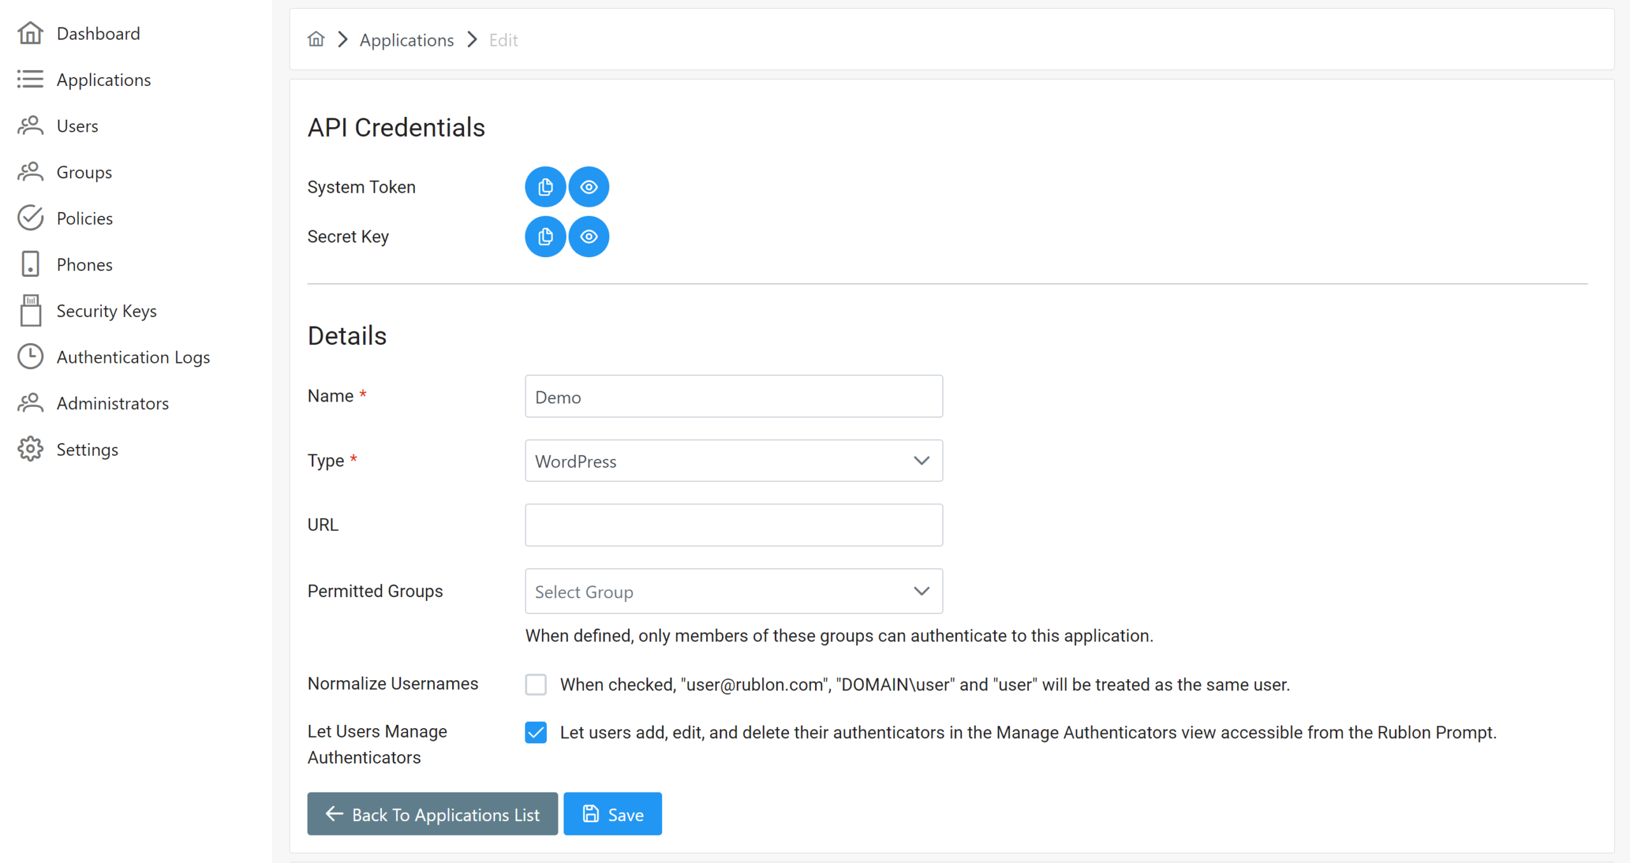Image resolution: width=1630 pixels, height=863 pixels.
Task: Open the Phones sidebar icon
Action: [31, 264]
